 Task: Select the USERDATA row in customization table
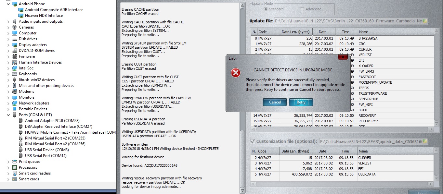tap(342, 174)
